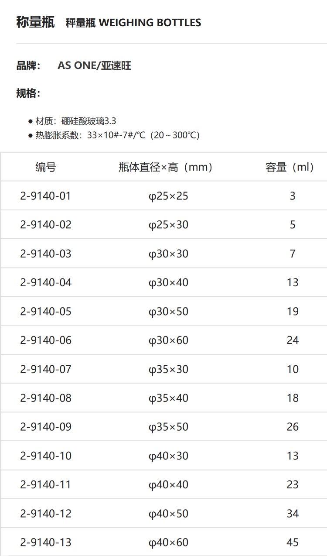The height and width of the screenshot is (556, 327).
Task: Click the 编号 column header
Action: pos(46,167)
